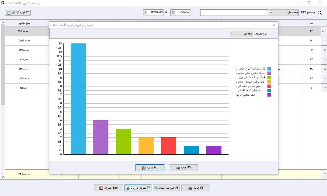Click legend swatch for لیمو عمانی ایرانی
Screen dimensions: 327x196
pyautogui.click(x=269, y=95)
